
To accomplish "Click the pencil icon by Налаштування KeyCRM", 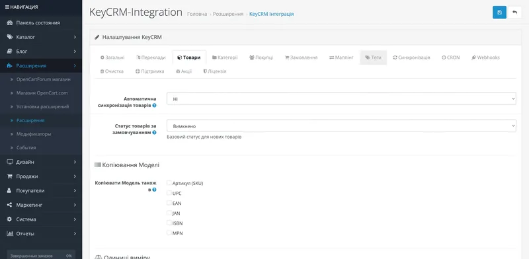I will [x=97, y=38].
